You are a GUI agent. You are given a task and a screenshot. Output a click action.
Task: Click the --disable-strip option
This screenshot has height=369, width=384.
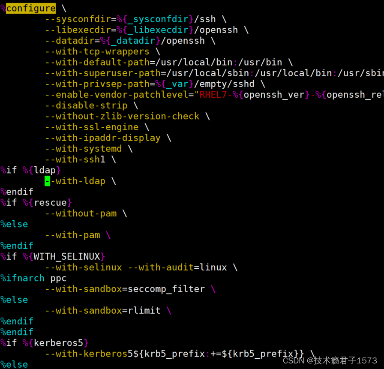pyautogui.click(x=86, y=105)
